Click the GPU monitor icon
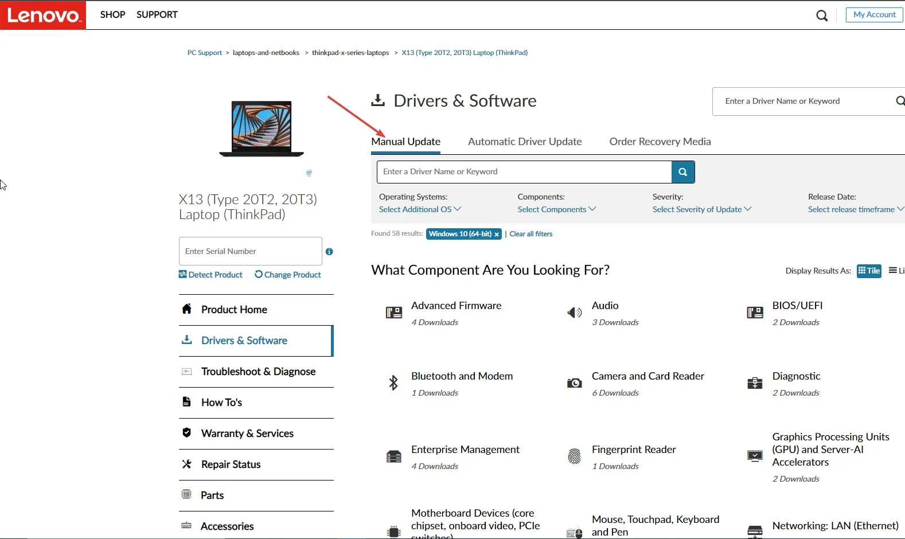 point(755,456)
